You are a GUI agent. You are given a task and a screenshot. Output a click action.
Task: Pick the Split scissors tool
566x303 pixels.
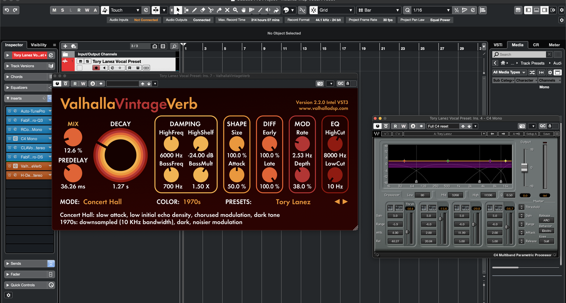pos(211,10)
